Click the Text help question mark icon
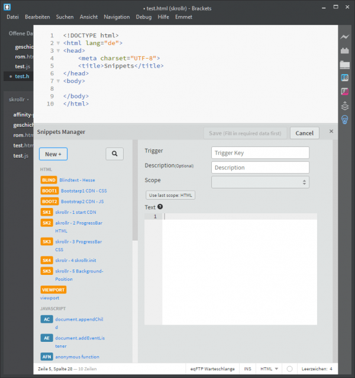The height and width of the screenshot is (378, 355). coord(160,207)
